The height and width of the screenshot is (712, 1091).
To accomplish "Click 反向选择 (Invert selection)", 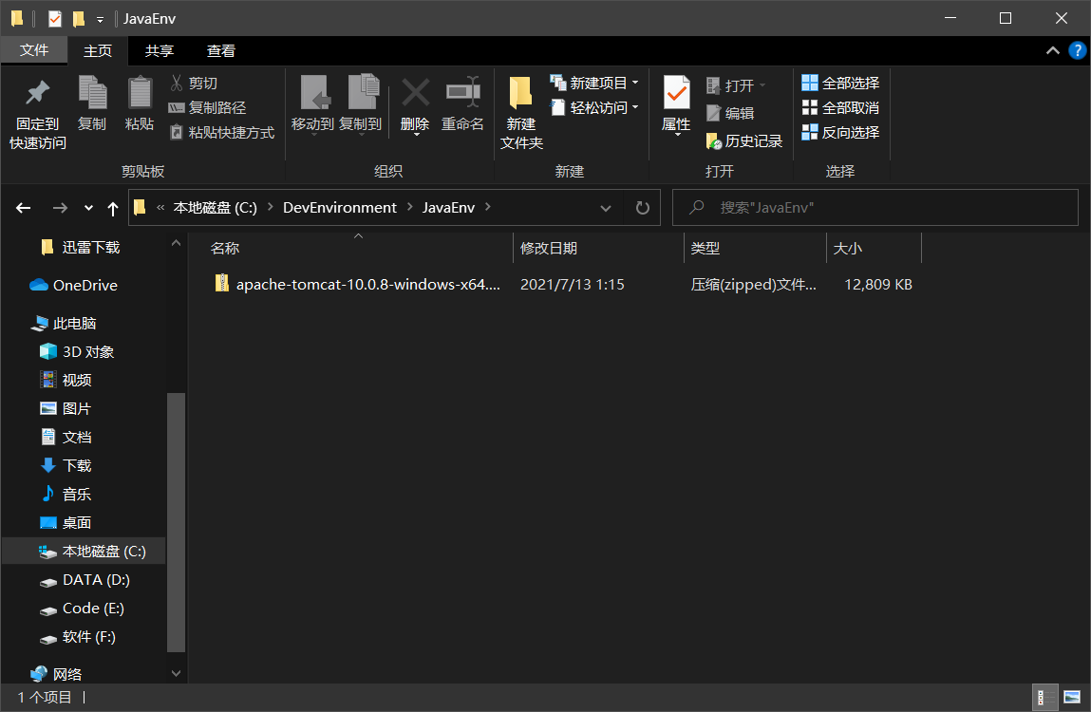I will coord(840,132).
